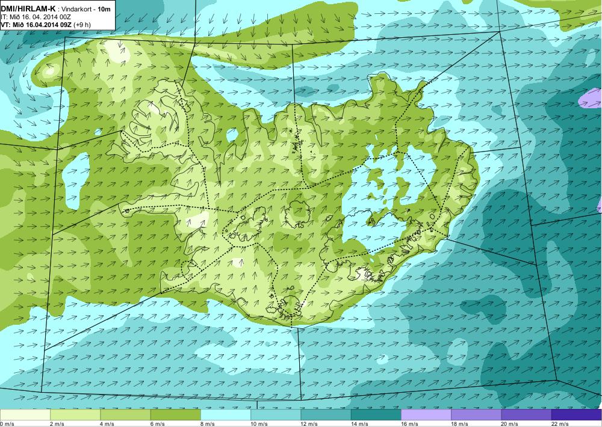
Task: Click the "6 m/s" legend label
Action: pos(157,424)
